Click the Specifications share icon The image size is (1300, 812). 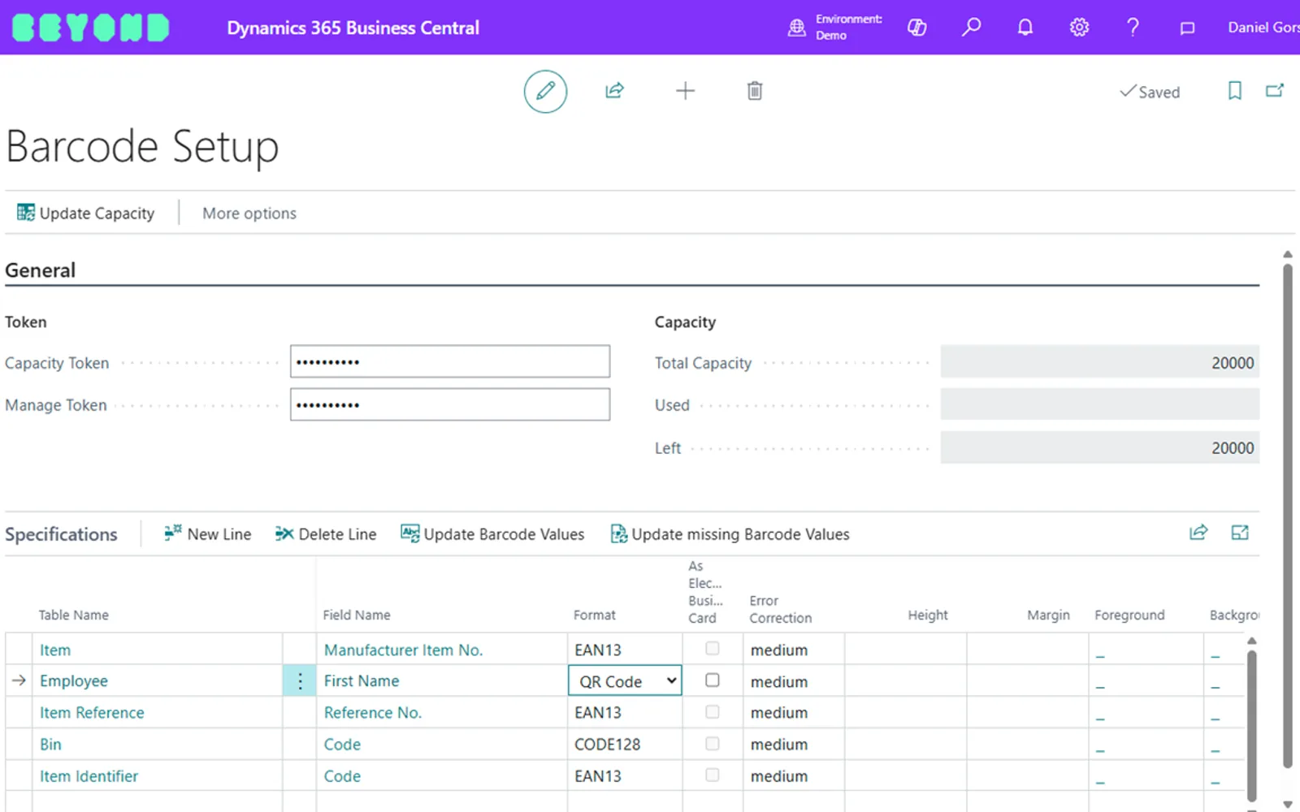(1198, 533)
